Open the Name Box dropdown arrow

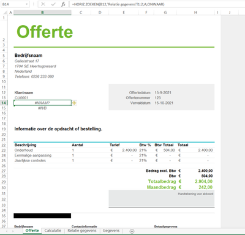(27, 4)
